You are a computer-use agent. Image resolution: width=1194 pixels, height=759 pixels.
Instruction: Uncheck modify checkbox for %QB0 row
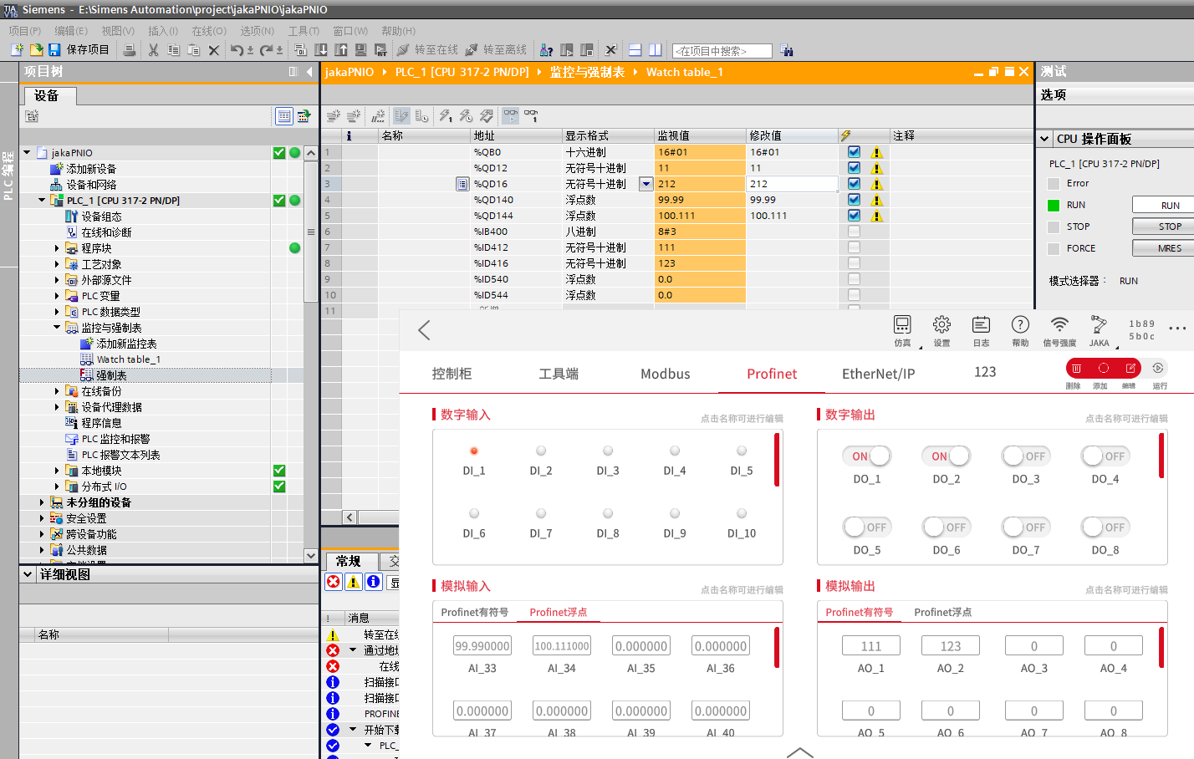point(854,152)
